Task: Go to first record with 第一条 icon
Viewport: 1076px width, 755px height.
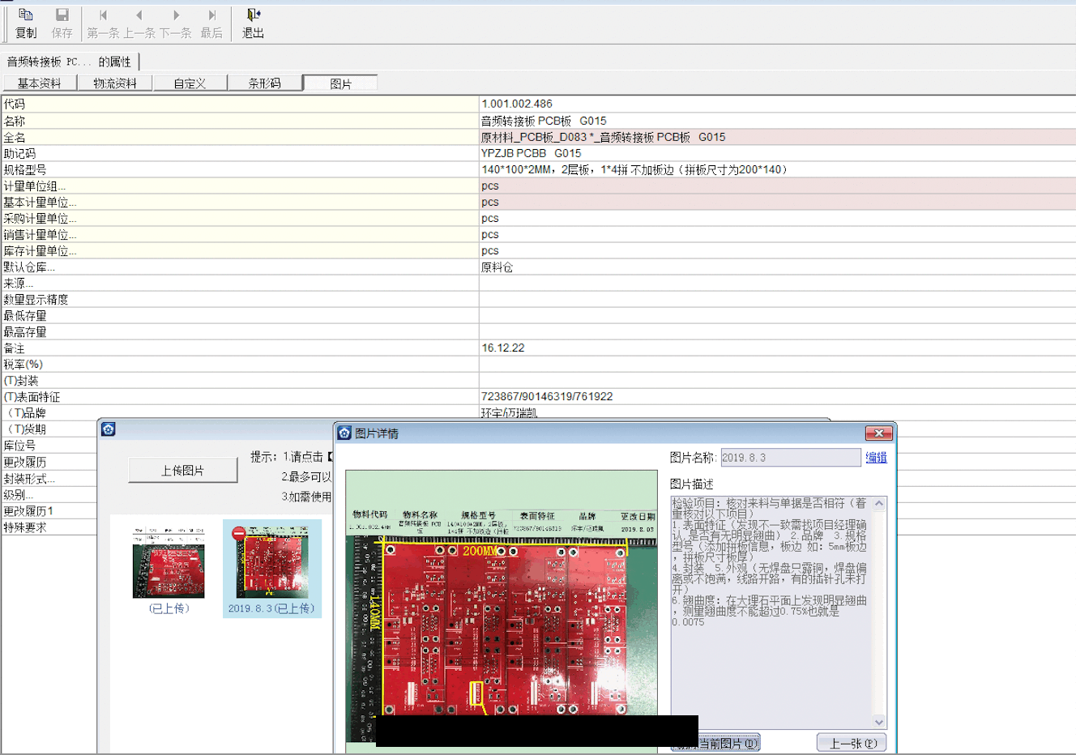Action: pos(103,16)
